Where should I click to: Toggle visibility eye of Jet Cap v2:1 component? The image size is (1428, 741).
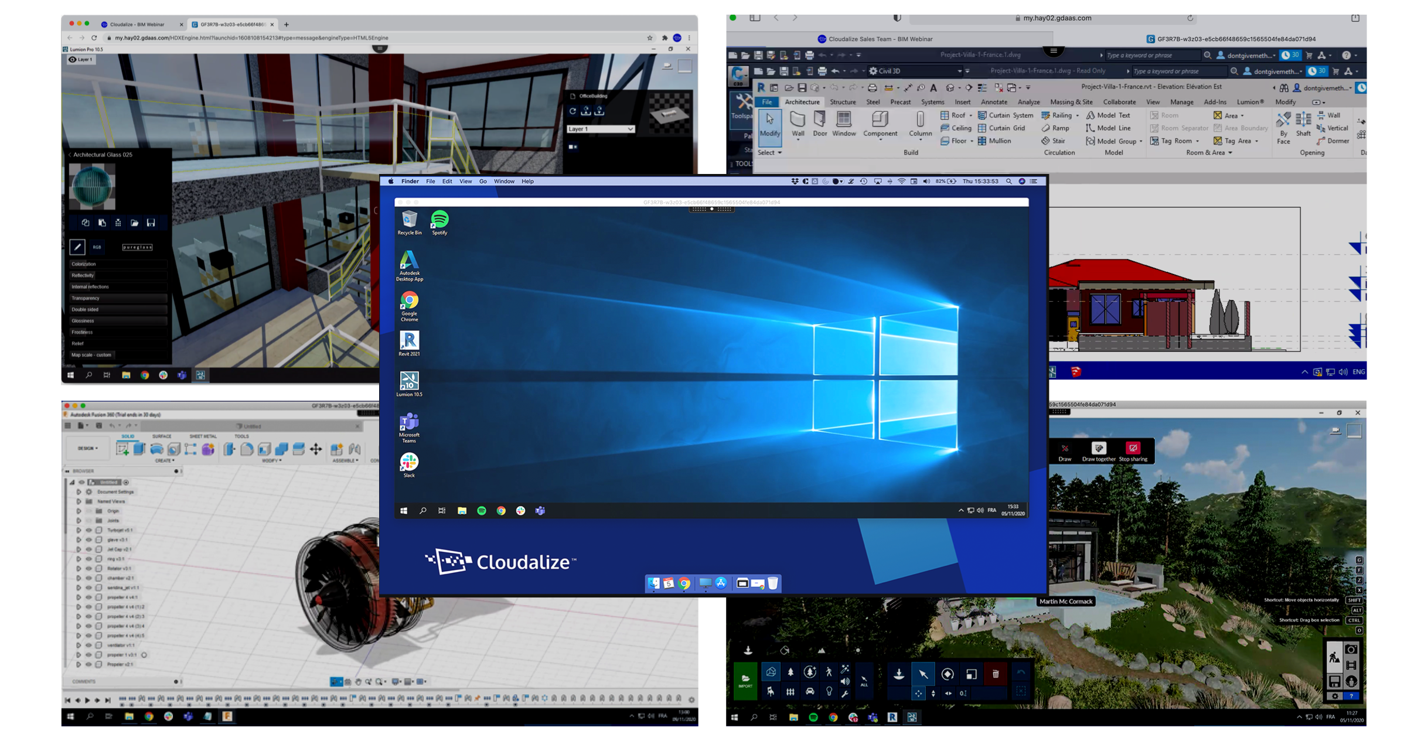(89, 549)
